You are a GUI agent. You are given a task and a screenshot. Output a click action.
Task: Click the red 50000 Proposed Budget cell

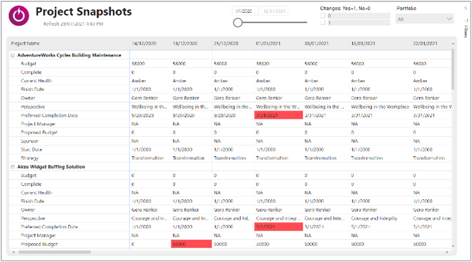tap(192, 244)
